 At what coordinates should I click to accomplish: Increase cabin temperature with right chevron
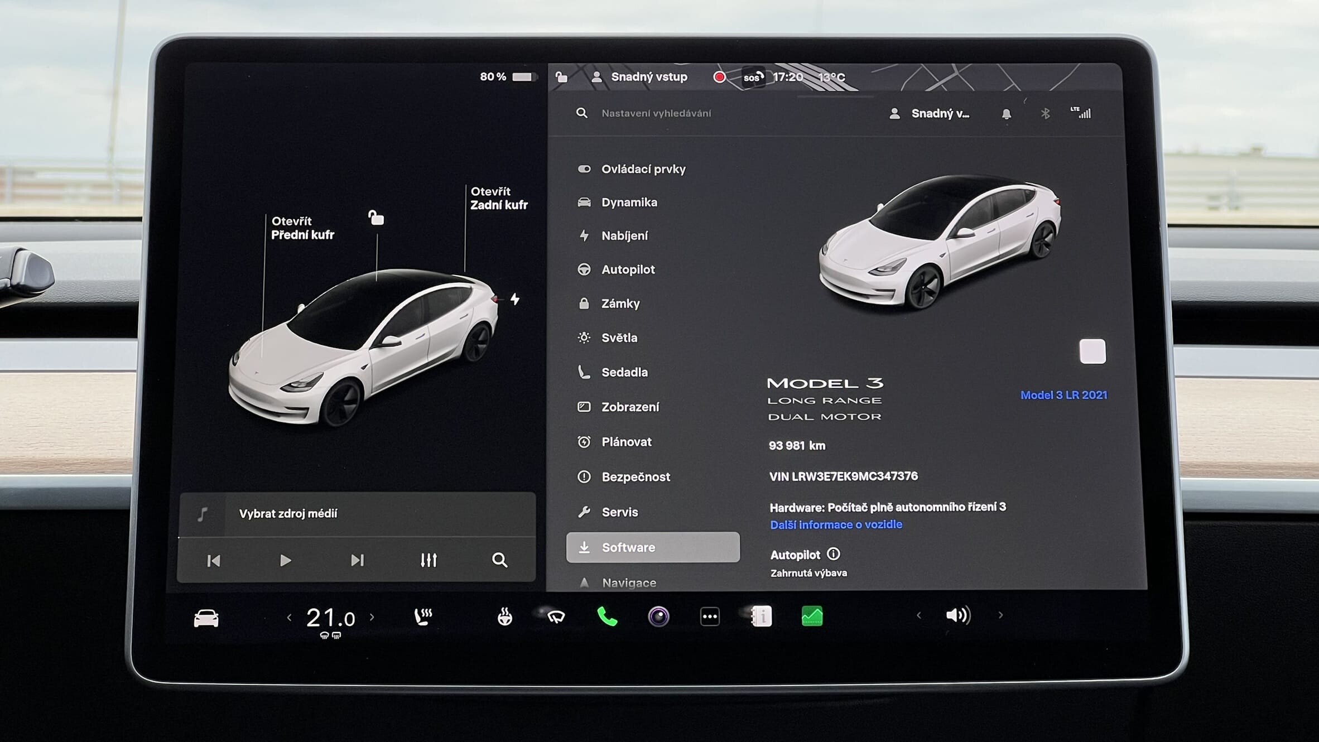click(372, 617)
